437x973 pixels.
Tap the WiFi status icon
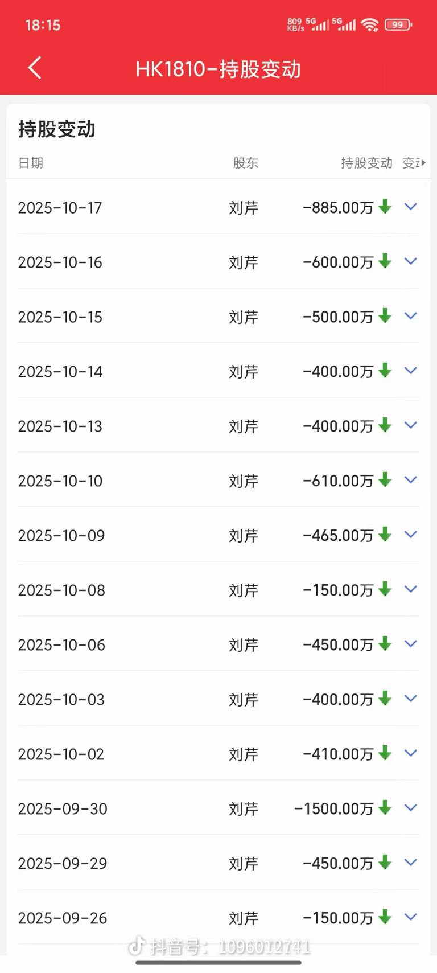[370, 25]
